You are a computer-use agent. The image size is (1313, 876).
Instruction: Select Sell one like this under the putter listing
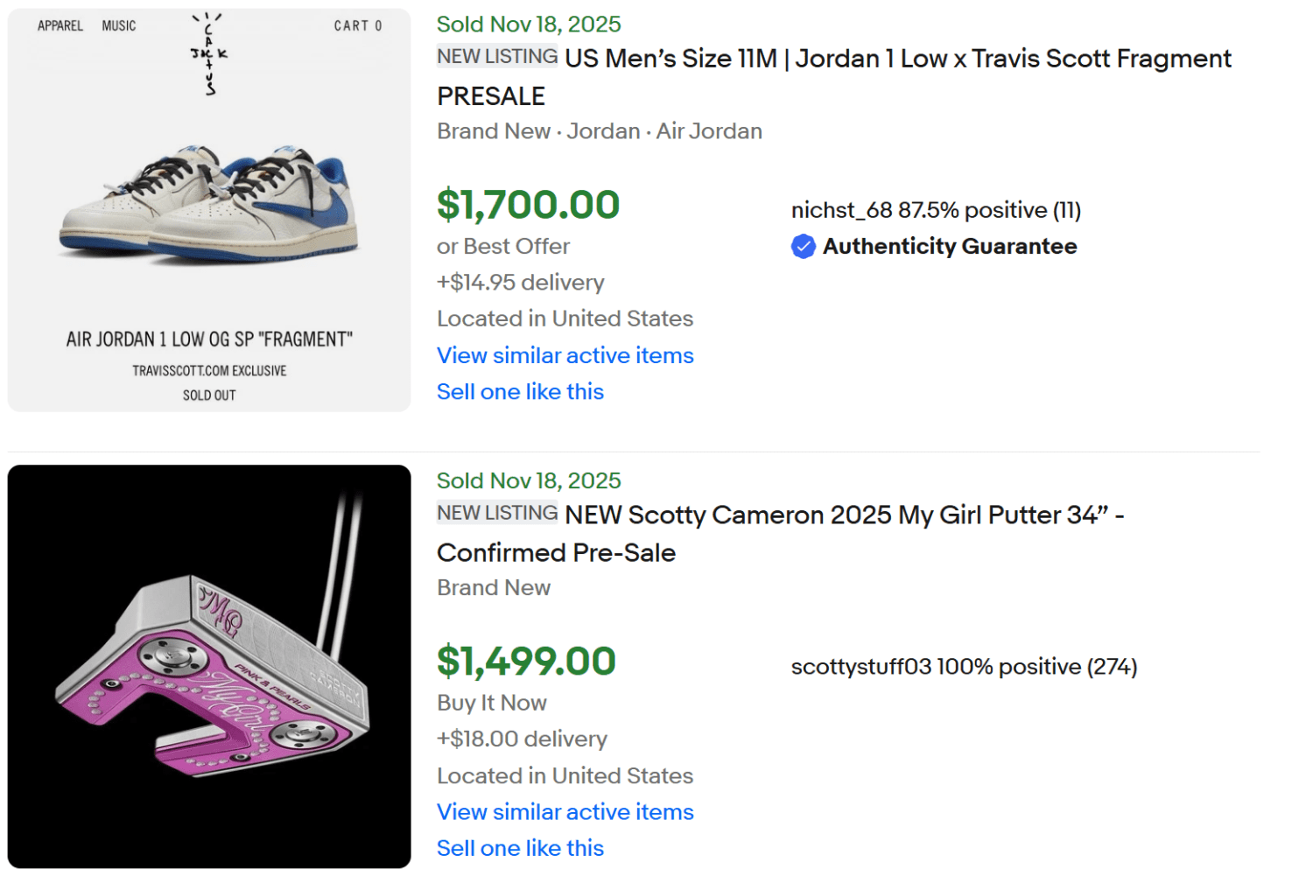(x=520, y=848)
